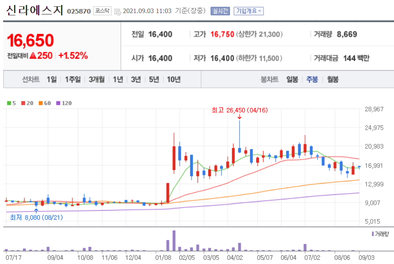
Task: Open the 기업개요 dropdown
Action: [x=248, y=11]
